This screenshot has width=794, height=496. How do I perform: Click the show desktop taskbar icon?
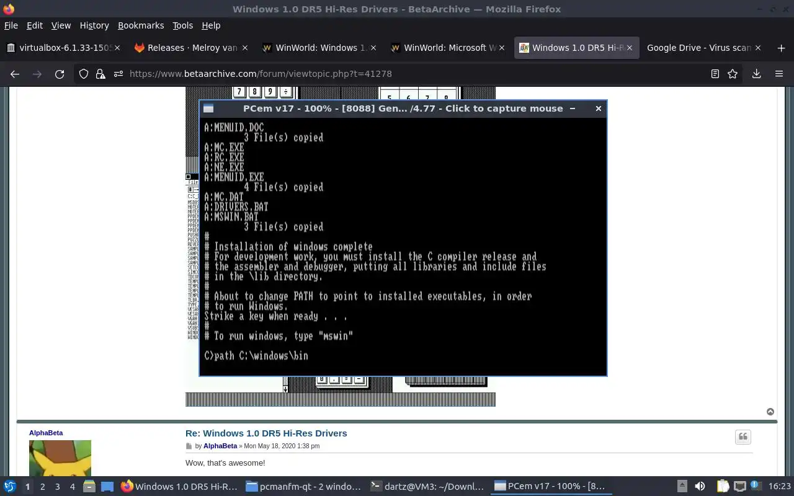(x=107, y=487)
